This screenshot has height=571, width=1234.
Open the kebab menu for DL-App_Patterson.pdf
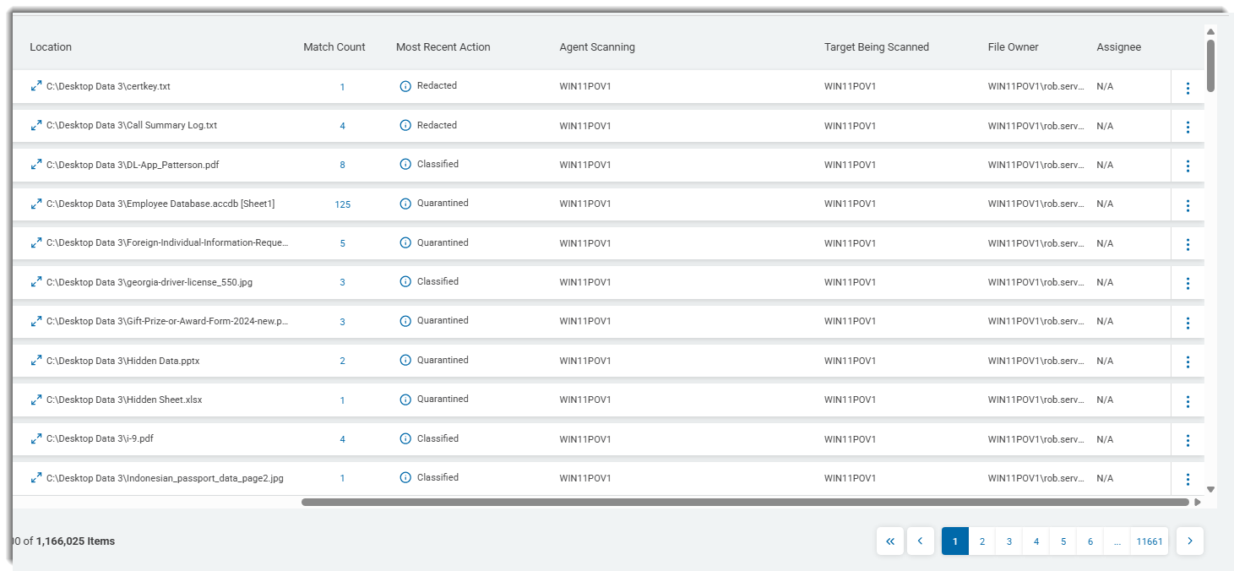[x=1188, y=166]
